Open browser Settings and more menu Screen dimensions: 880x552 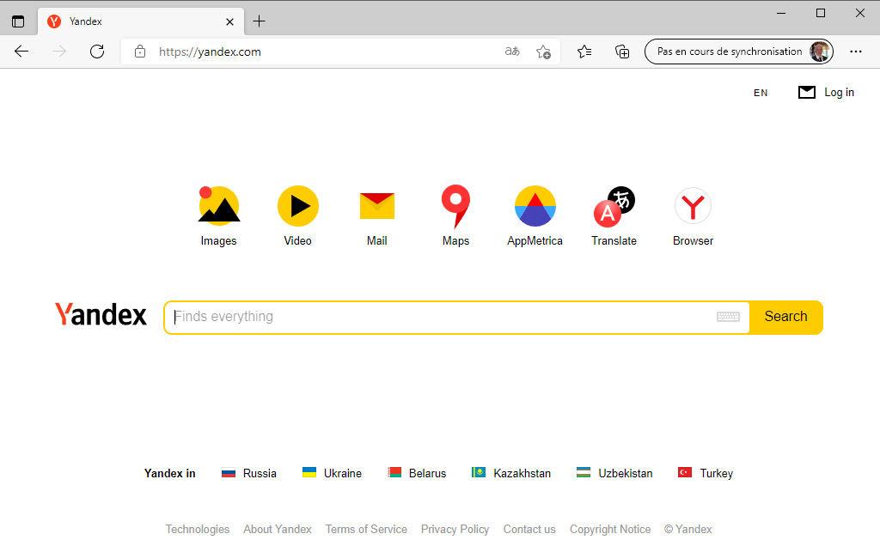[x=855, y=52]
